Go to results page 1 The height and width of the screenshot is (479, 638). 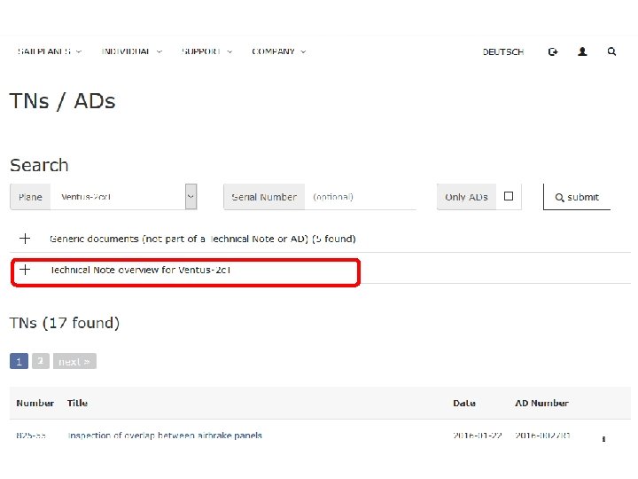point(19,361)
